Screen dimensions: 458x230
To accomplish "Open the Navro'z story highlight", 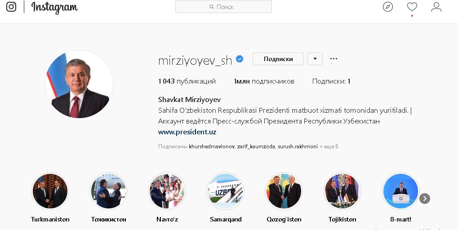I will (167, 191).
